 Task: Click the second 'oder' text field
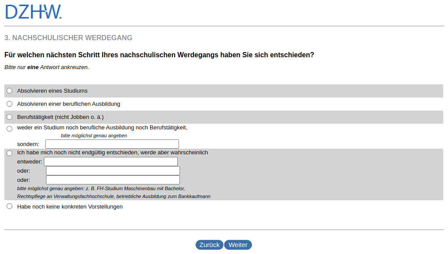(x=113, y=180)
